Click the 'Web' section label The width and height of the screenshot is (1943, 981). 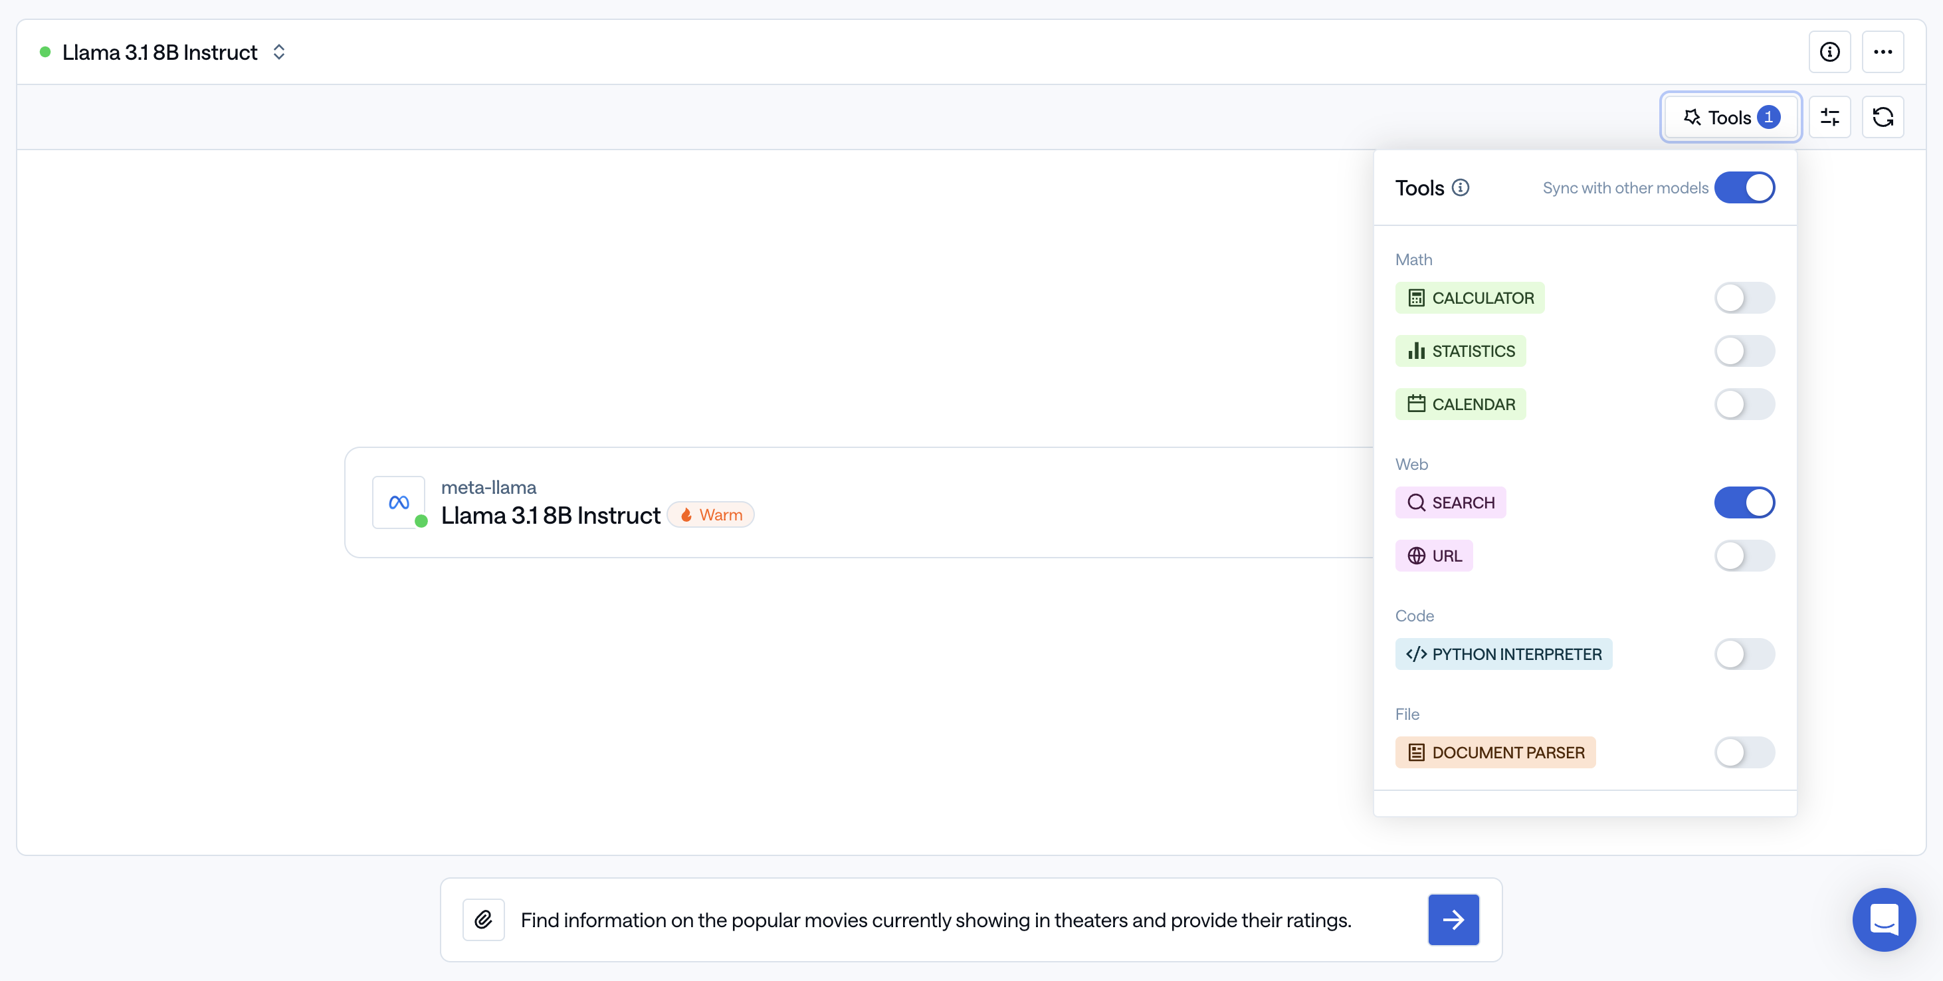pos(1411,464)
